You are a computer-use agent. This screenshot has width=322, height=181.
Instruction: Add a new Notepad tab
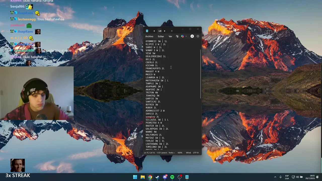coord(172,31)
